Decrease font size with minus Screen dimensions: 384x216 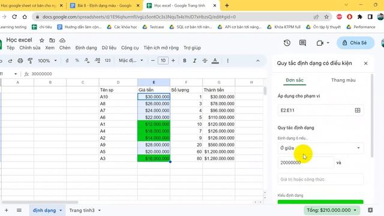point(153,61)
